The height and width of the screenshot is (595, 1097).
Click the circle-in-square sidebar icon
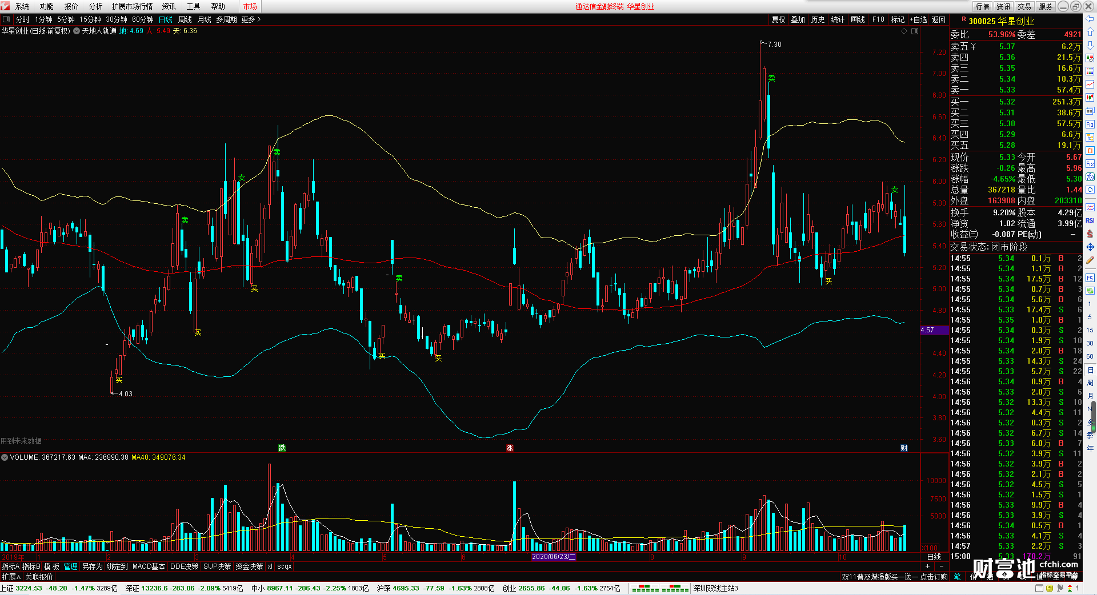[1090, 190]
